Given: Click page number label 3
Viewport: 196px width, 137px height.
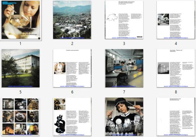Looking at the screenshot, I should (124, 44).
